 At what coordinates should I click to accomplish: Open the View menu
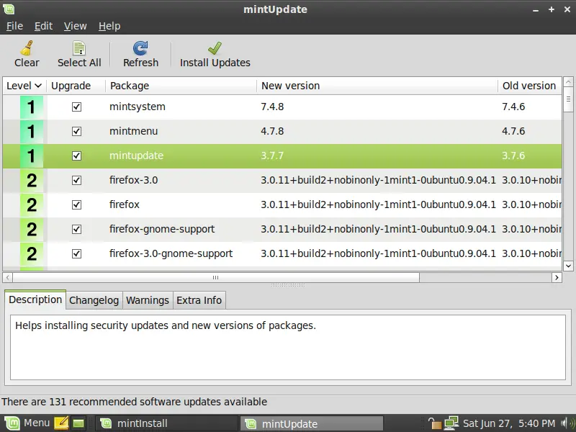[75, 26]
